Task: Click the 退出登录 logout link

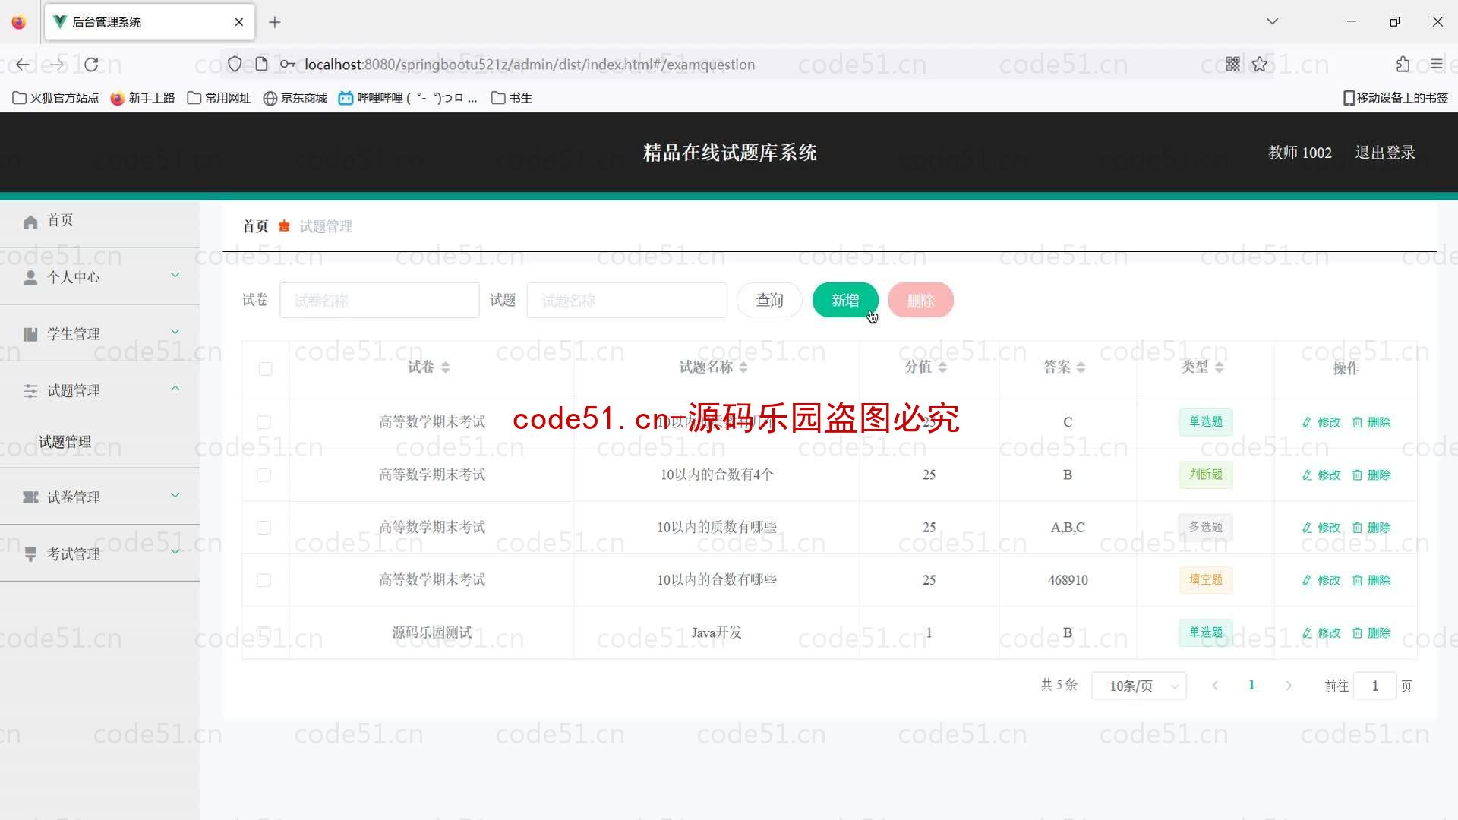Action: 1385,153
